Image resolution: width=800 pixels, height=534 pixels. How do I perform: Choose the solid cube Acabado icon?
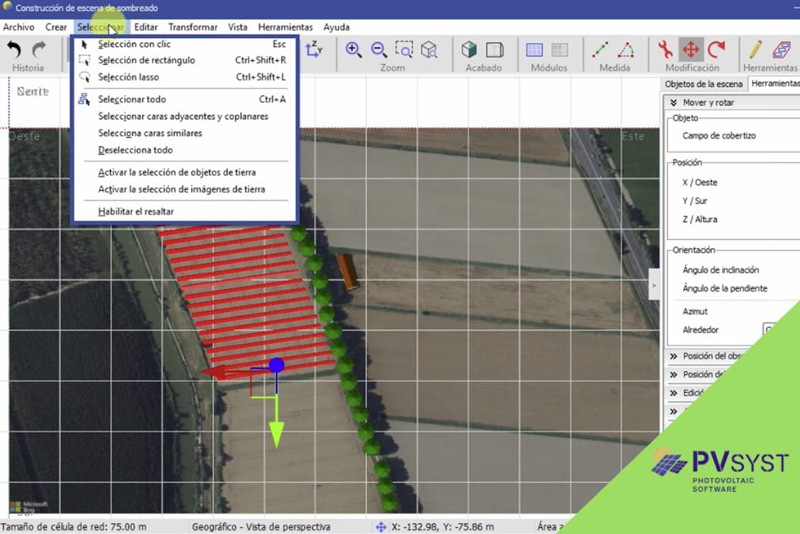[468, 49]
